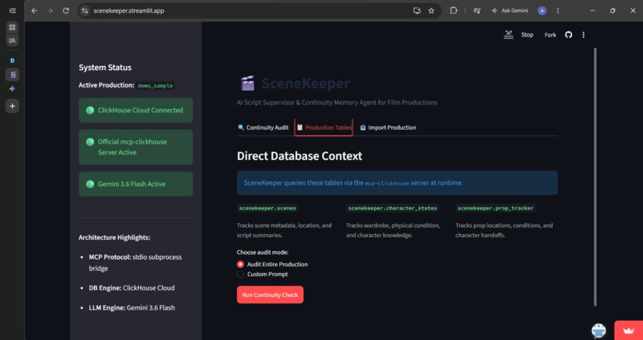Run Continuity Check
Image resolution: width=643 pixels, height=340 pixels.
click(270, 295)
